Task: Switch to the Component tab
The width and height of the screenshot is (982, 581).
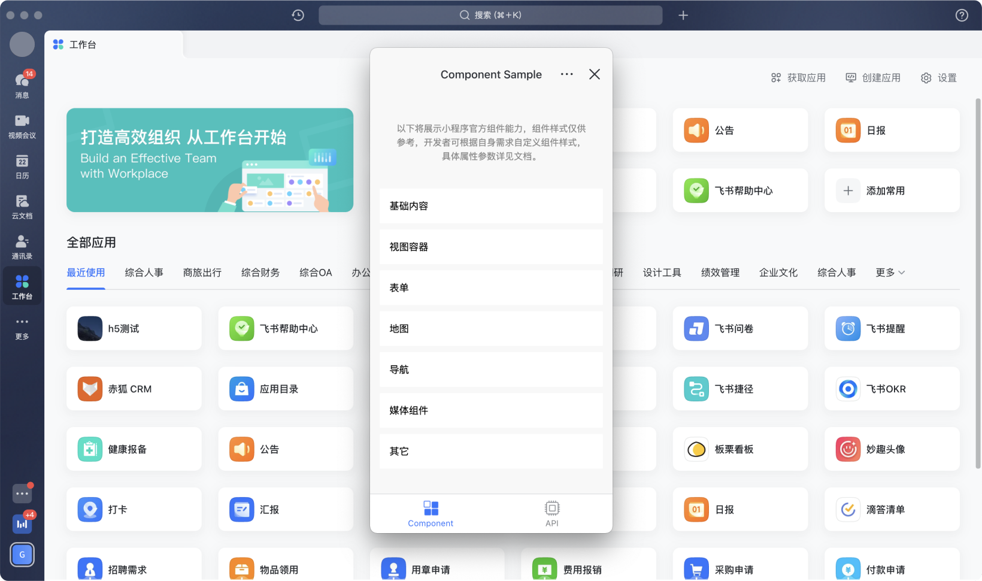Action: tap(431, 514)
